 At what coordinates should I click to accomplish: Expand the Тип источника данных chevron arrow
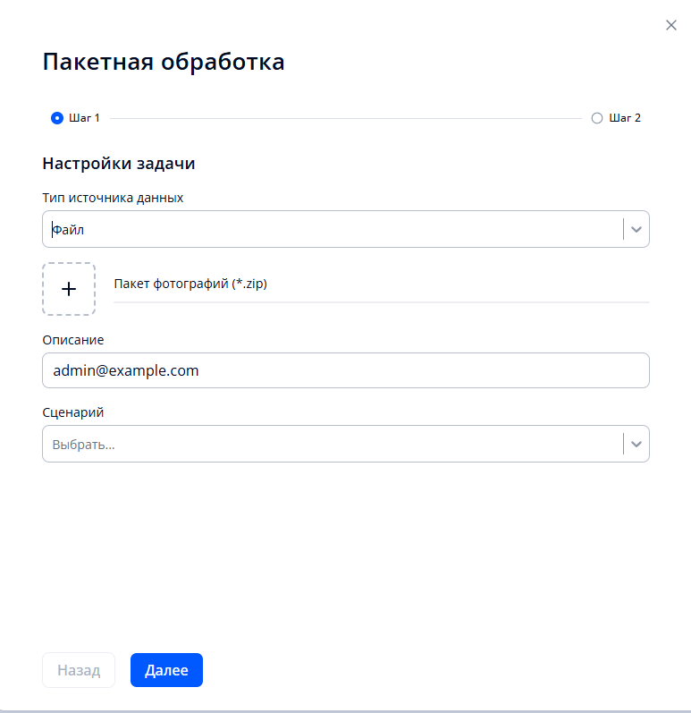(x=636, y=229)
